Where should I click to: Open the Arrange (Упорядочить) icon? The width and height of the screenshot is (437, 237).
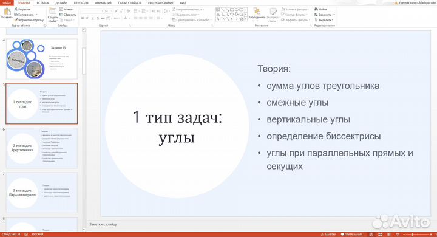256,11
